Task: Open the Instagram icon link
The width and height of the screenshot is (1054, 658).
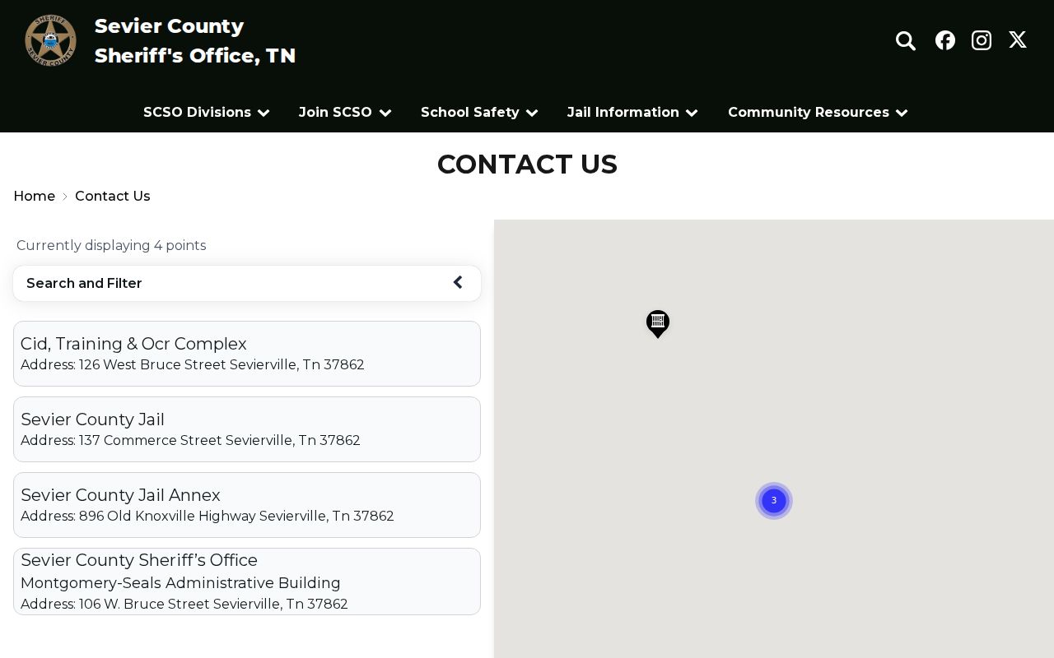Action: pos(982,40)
